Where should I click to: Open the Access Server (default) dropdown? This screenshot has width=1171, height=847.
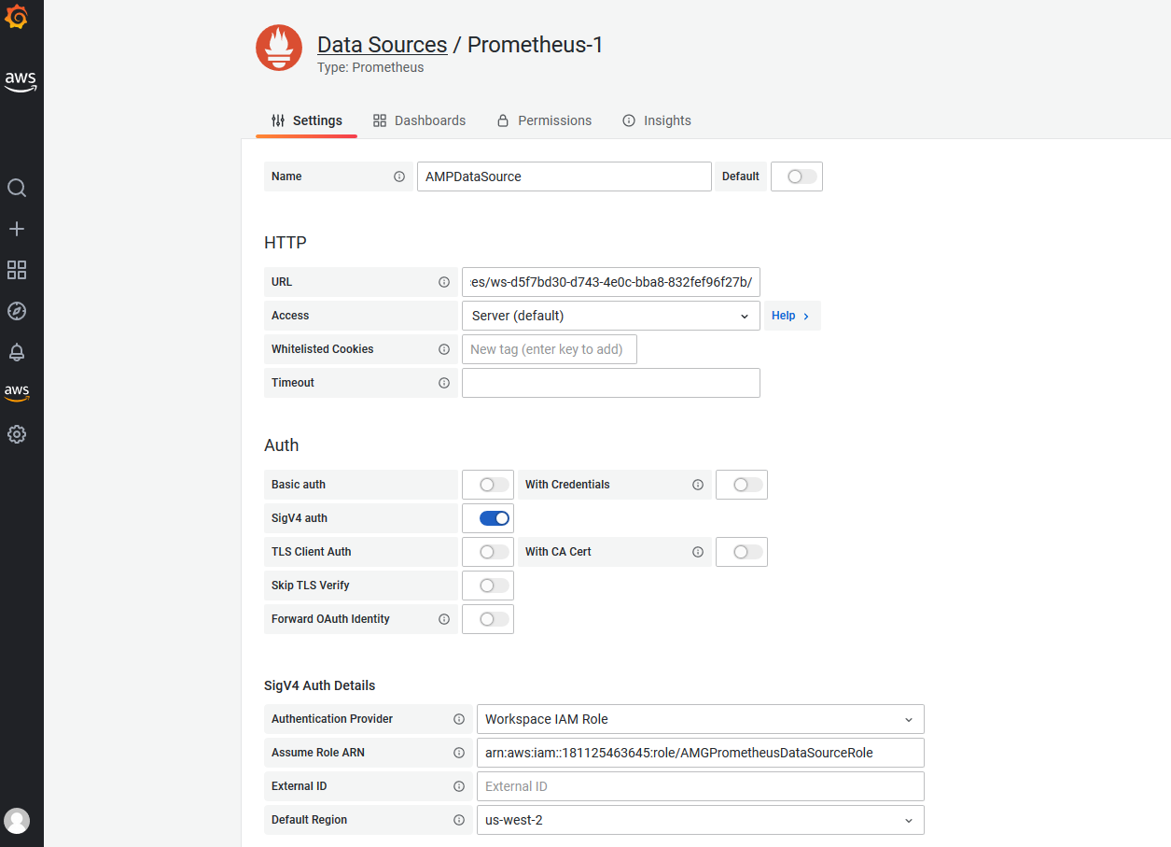[610, 316]
